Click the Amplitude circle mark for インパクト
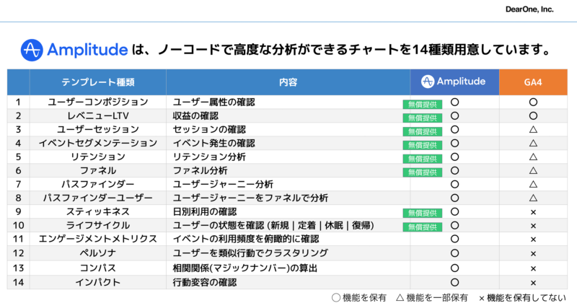Image resolution: width=577 pixels, height=303 pixels. [455, 282]
